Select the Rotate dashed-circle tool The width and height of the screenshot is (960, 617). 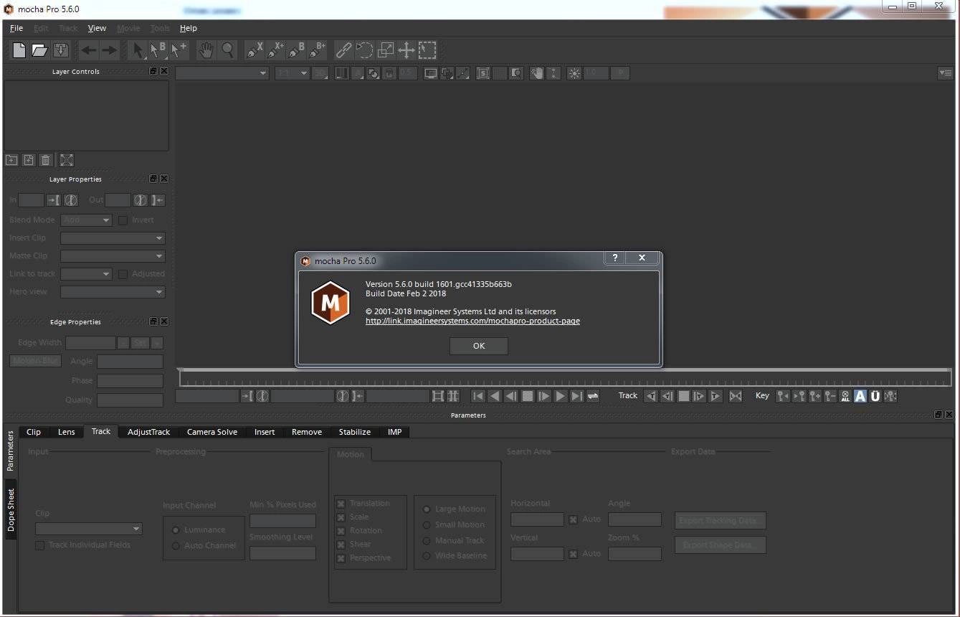point(365,50)
